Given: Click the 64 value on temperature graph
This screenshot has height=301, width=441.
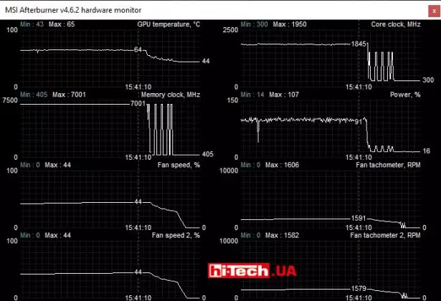Looking at the screenshot, I should coord(138,49).
